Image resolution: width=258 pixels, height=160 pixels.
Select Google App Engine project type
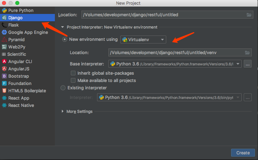coord(27,32)
